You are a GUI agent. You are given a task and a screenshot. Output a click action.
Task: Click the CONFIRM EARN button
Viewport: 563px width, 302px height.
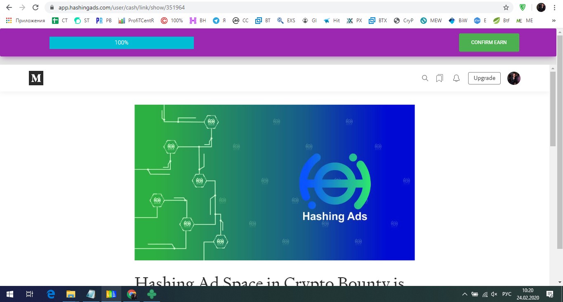click(x=489, y=42)
